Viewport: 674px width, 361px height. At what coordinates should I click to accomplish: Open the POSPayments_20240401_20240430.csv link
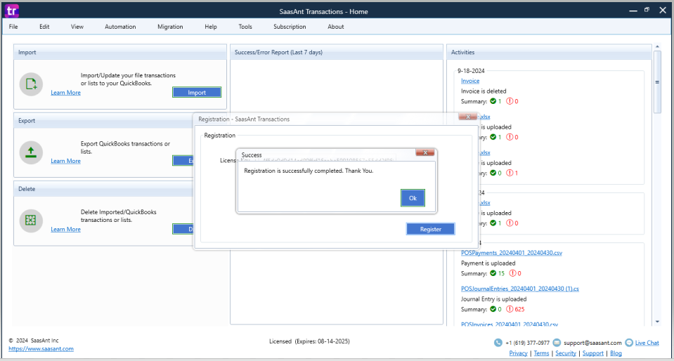pos(512,253)
